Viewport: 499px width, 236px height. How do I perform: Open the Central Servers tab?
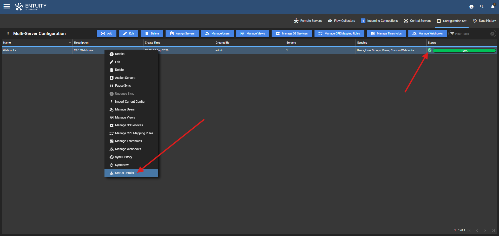(417, 21)
